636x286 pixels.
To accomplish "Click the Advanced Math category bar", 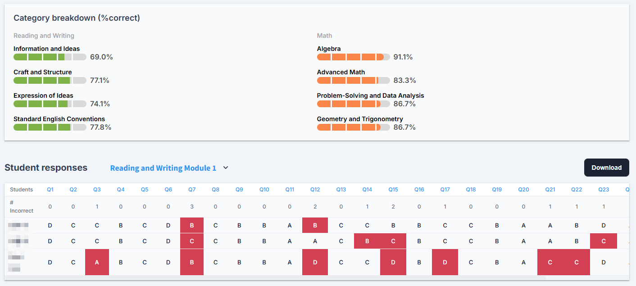I will coord(354,81).
